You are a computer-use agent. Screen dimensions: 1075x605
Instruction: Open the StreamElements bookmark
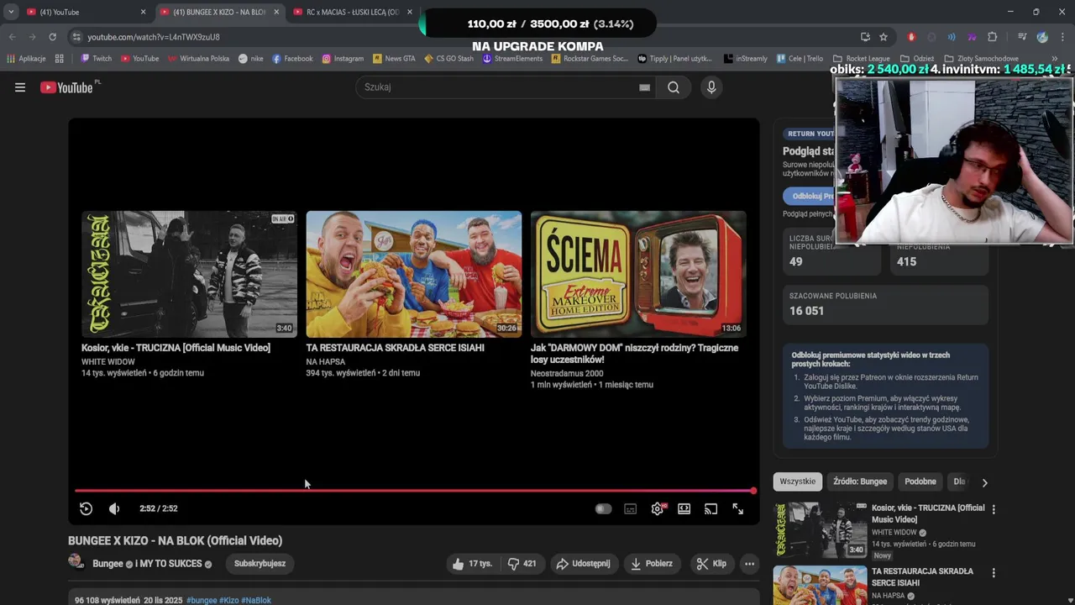[512, 59]
